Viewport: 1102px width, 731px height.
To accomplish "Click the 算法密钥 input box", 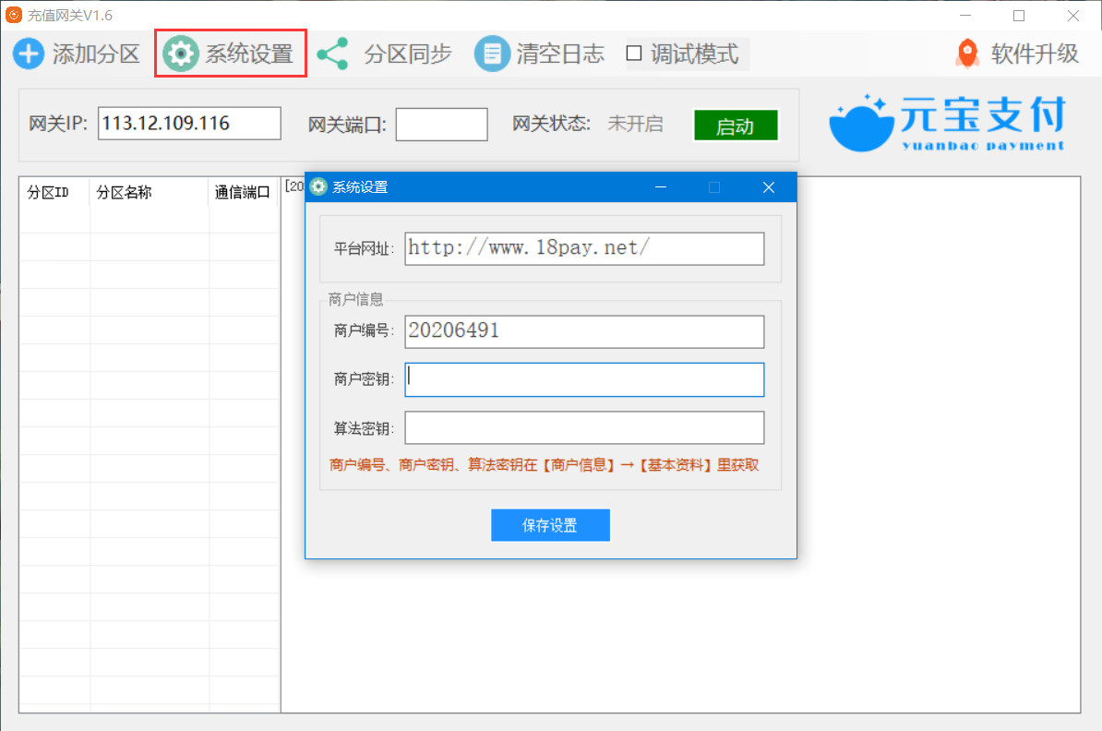I will (x=584, y=427).
